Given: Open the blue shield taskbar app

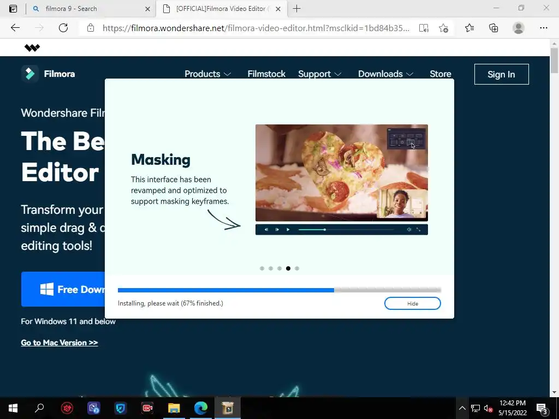Looking at the screenshot, I should click(x=121, y=408).
